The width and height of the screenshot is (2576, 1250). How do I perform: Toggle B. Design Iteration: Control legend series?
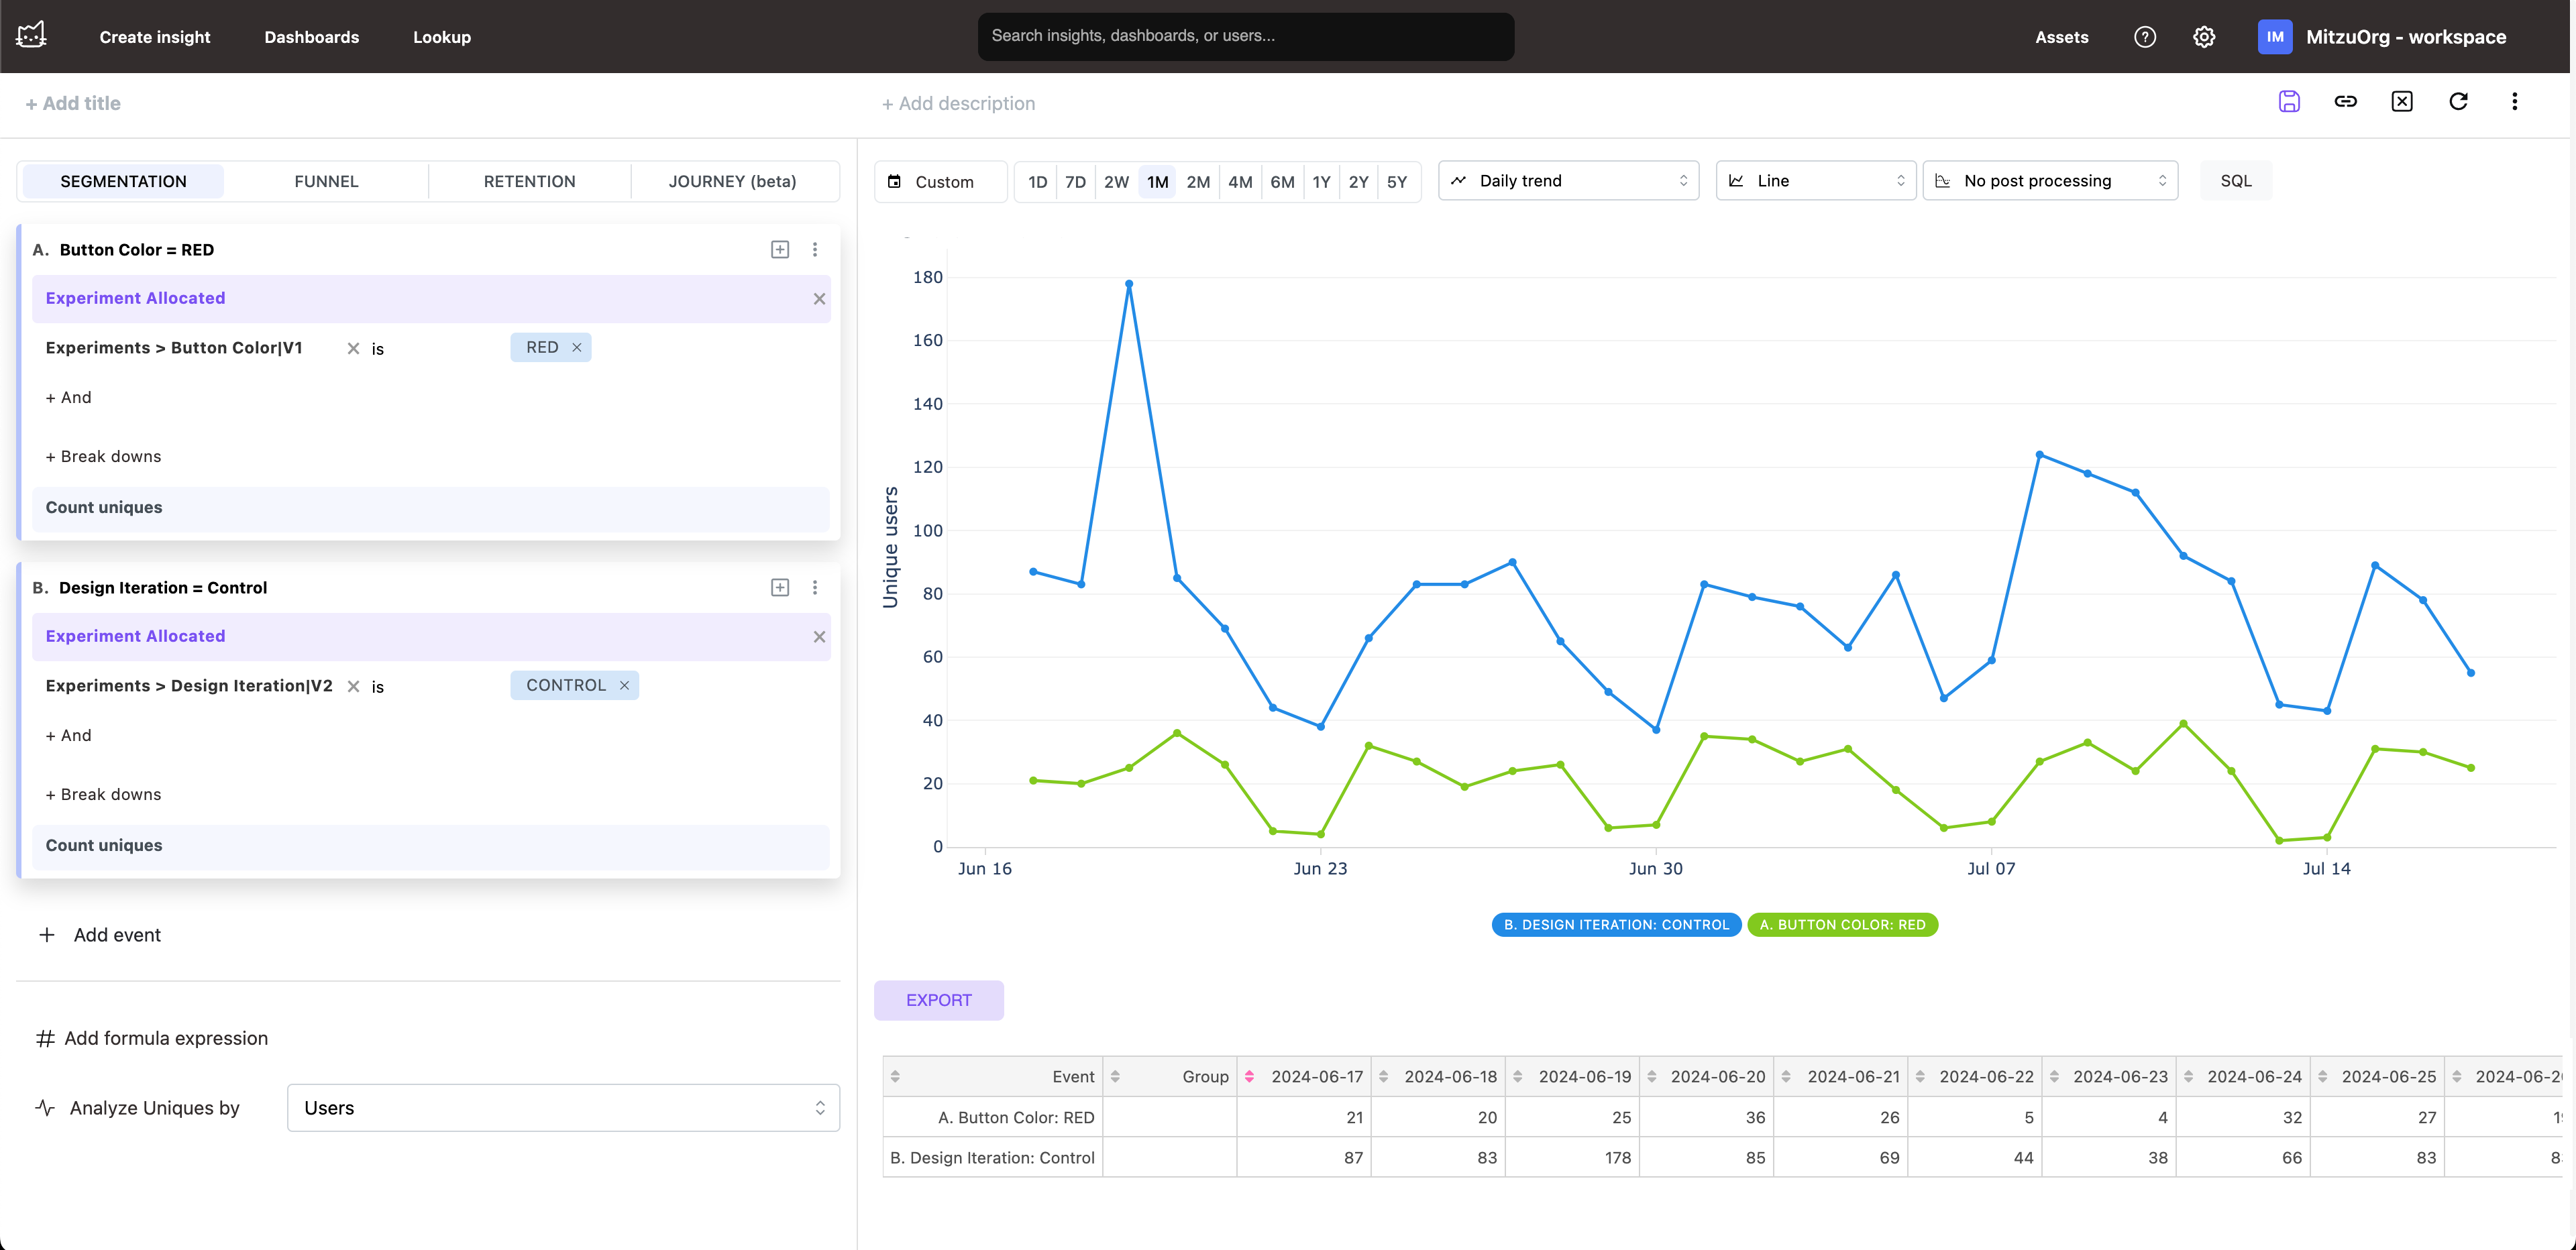point(1615,925)
